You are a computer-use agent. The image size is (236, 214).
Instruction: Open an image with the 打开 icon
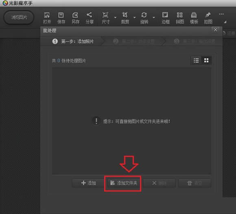tap(47, 18)
